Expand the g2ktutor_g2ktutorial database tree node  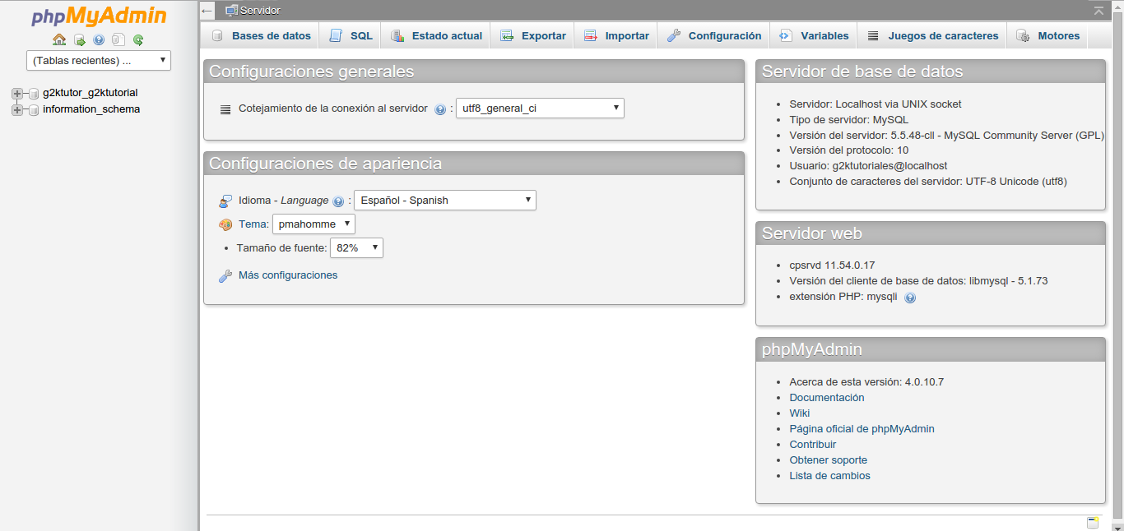17,94
